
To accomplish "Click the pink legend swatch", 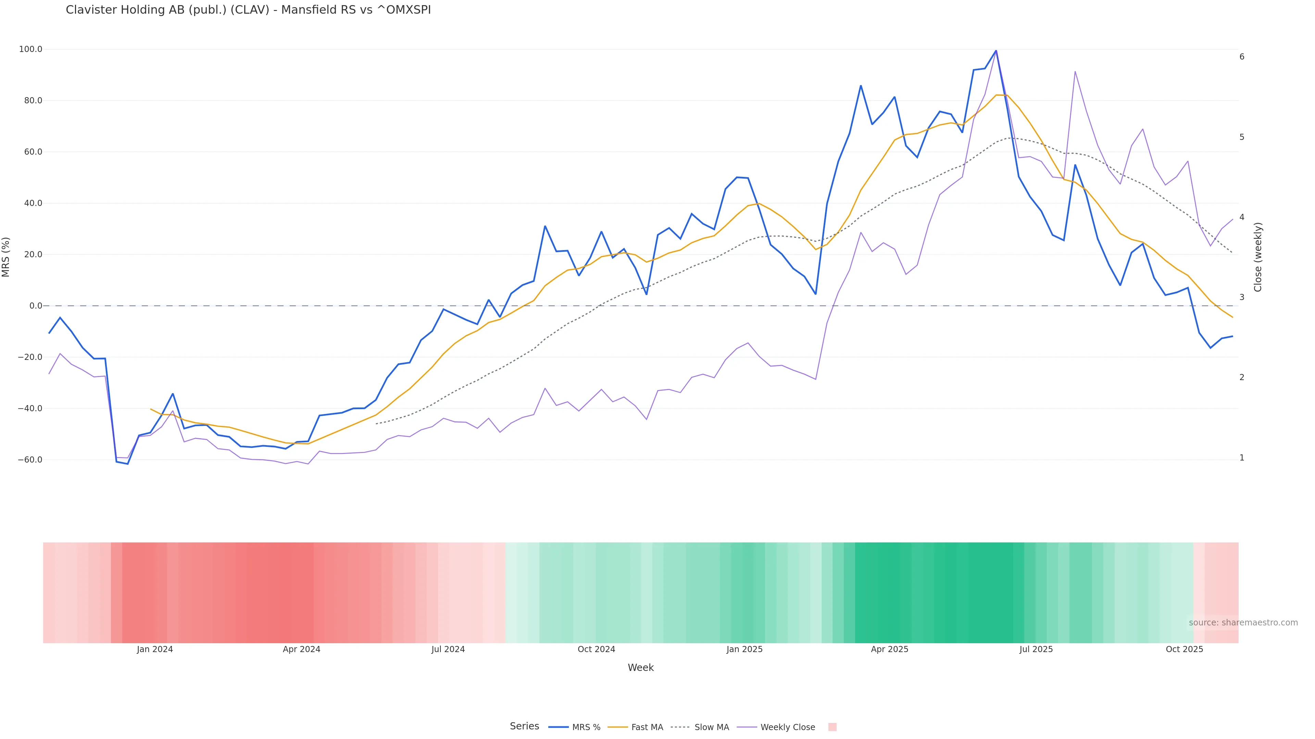I will click(x=832, y=727).
